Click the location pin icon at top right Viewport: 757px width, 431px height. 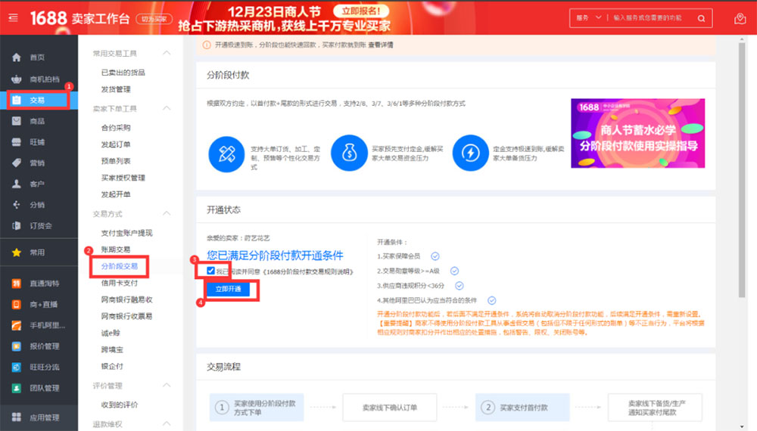pyautogui.click(x=740, y=18)
